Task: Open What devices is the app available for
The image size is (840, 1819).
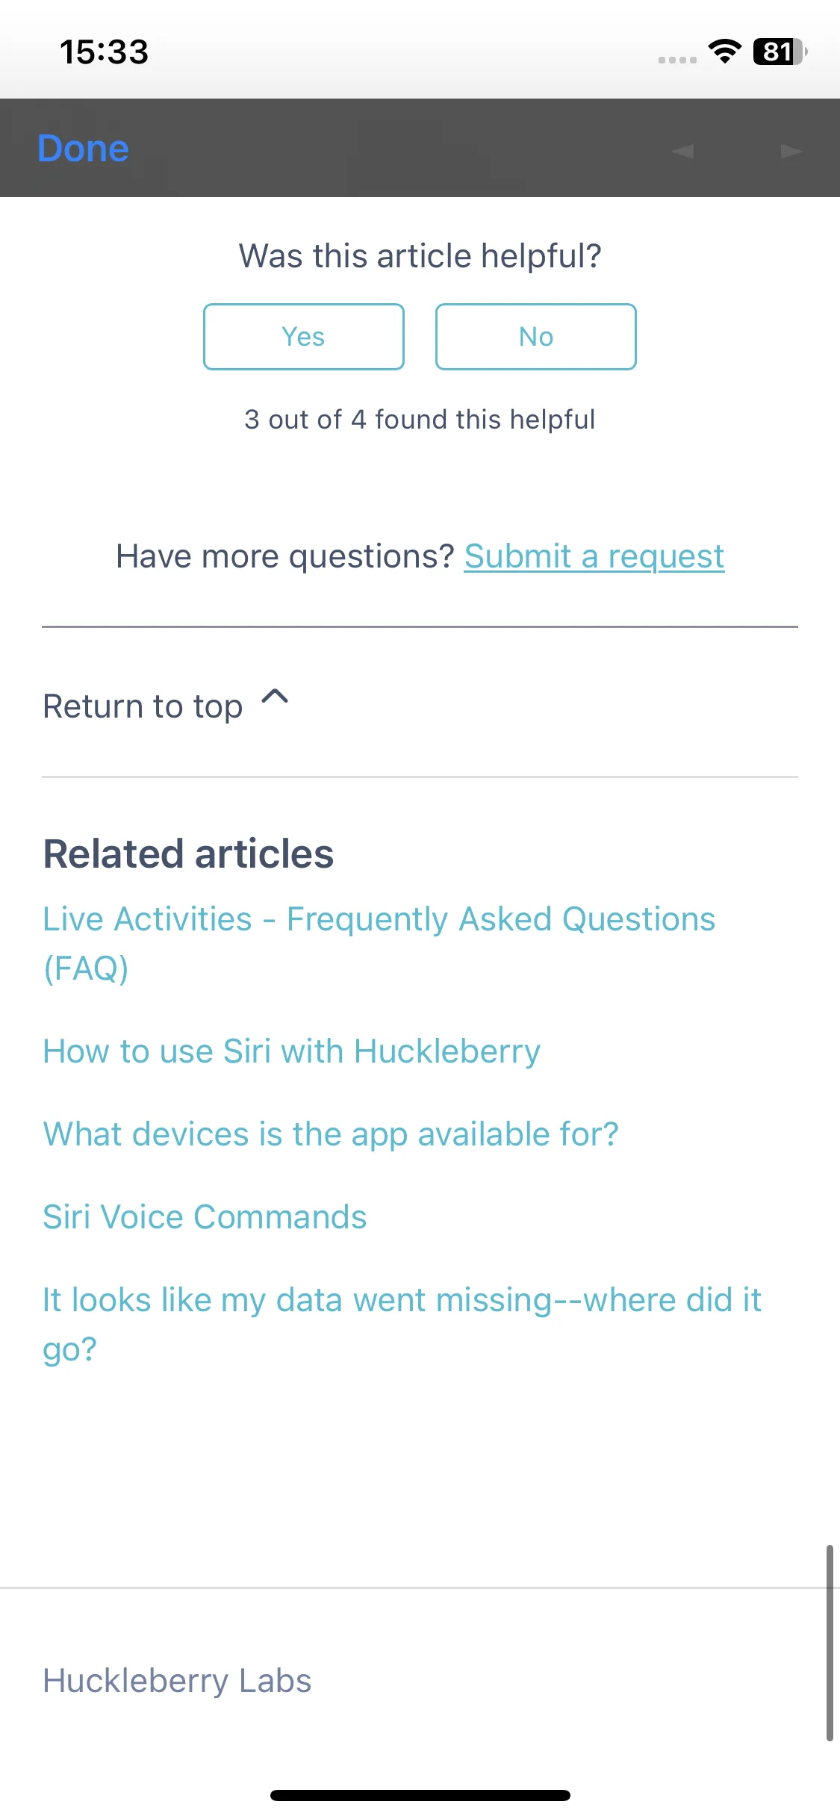Action: coord(331,1134)
